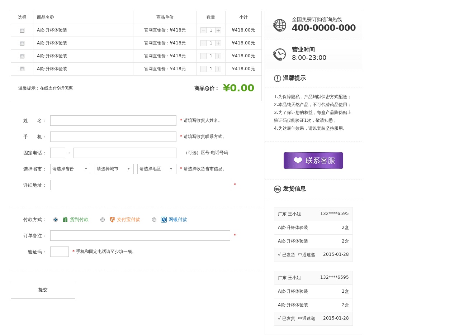Click the 货到付款 green label
This screenshot has width=459, height=335.
[79, 220]
